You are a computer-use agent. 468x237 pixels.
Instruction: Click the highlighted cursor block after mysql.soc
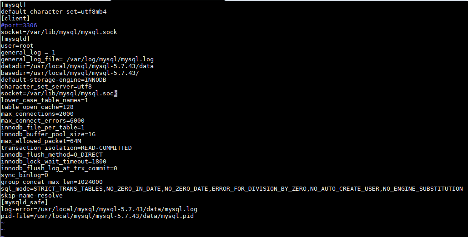pyautogui.click(x=116, y=94)
